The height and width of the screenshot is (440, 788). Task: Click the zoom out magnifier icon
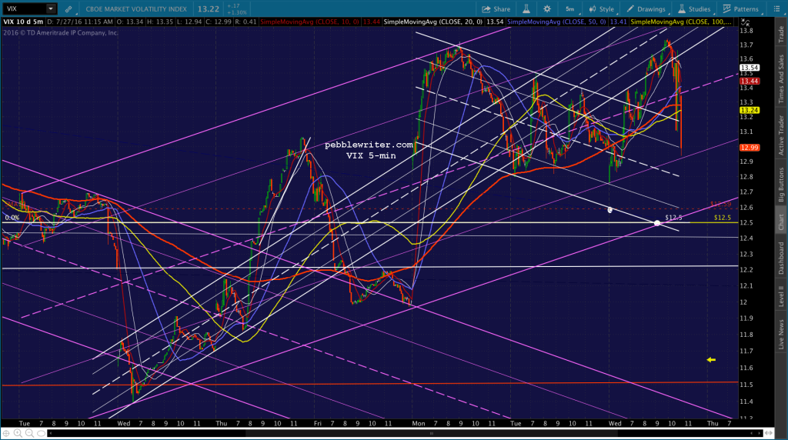[x=30, y=433]
